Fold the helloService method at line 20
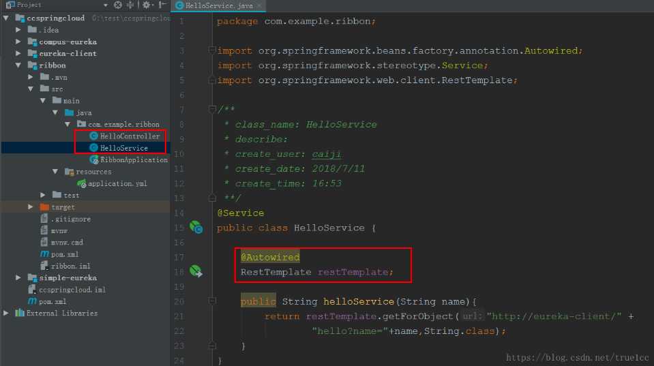 pyautogui.click(x=212, y=301)
